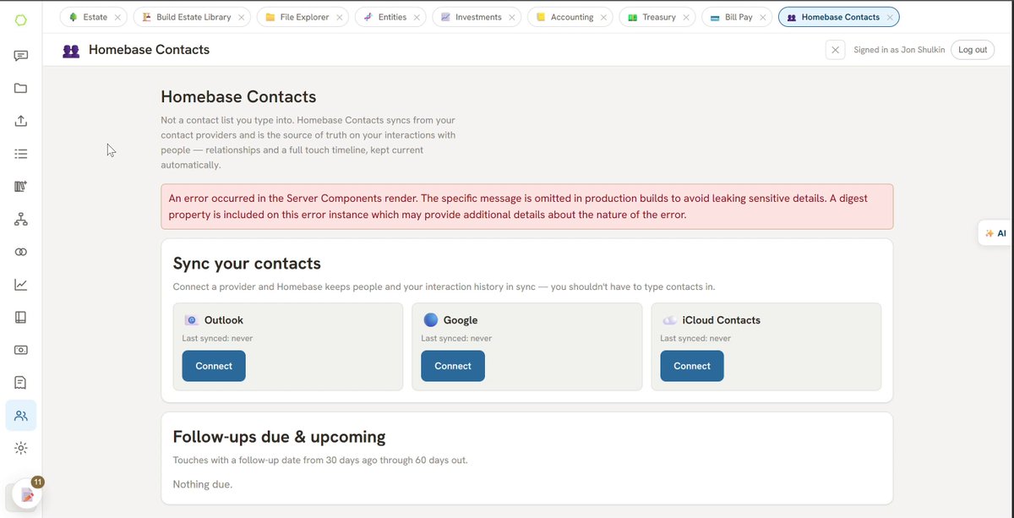This screenshot has width=1014, height=518.
Task: Open the line chart sidebar icon
Action: 21,285
